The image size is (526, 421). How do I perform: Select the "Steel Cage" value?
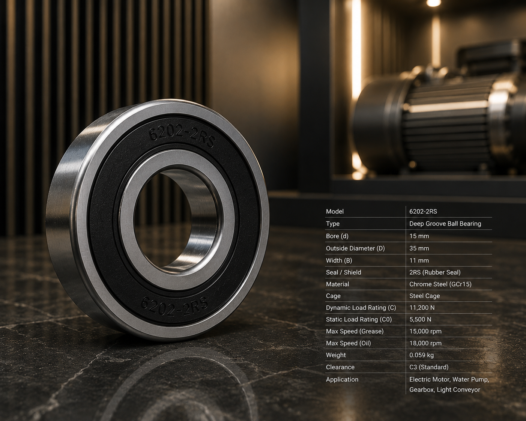(x=425, y=296)
